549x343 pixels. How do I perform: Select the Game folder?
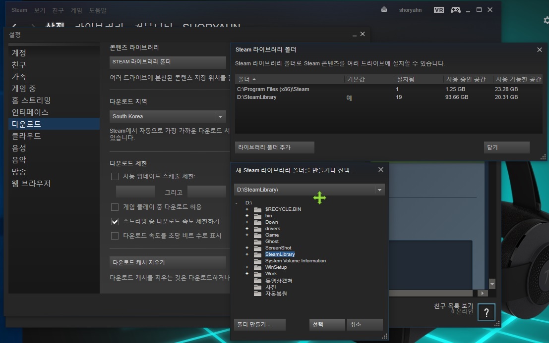point(272,235)
